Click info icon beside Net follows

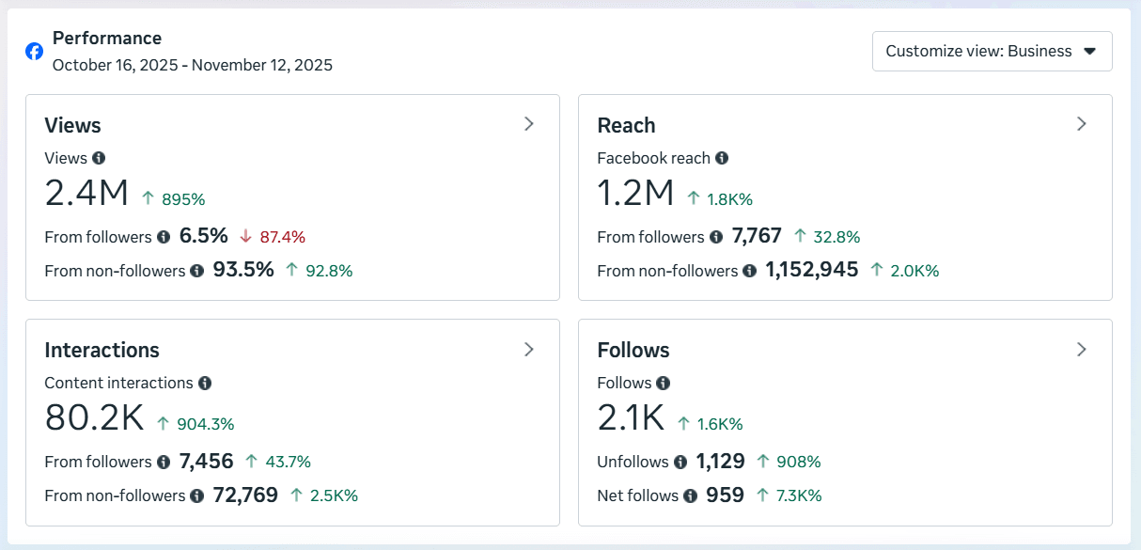tap(690, 495)
